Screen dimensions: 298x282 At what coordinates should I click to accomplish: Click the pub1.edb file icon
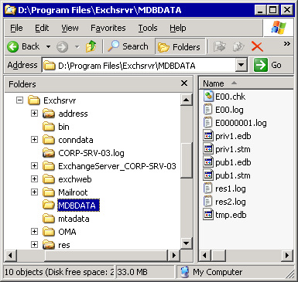(208, 162)
